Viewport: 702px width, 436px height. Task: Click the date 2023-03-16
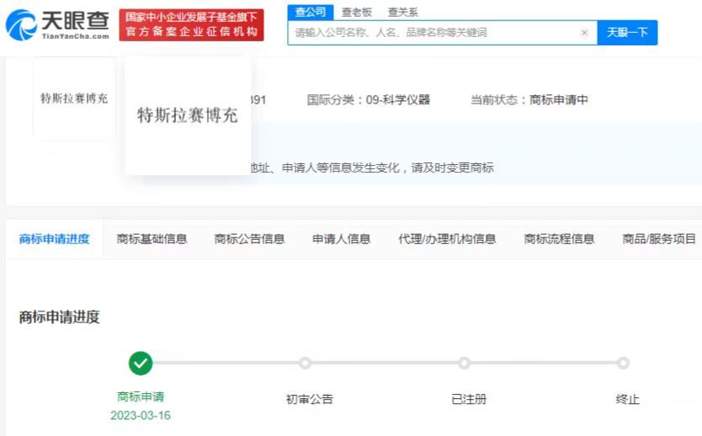tap(141, 416)
